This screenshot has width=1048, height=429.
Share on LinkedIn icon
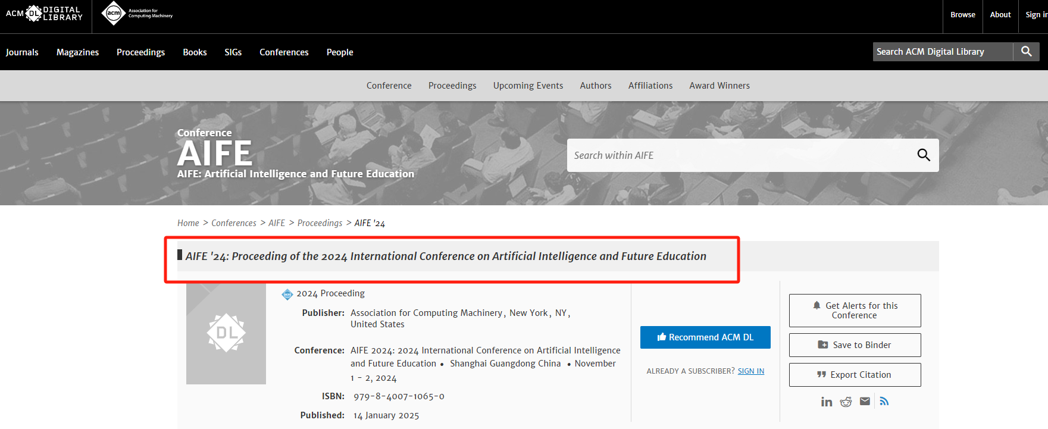pyautogui.click(x=827, y=402)
